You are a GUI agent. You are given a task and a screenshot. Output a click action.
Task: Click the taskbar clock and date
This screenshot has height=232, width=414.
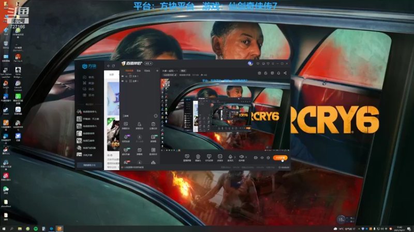[x=400, y=229]
